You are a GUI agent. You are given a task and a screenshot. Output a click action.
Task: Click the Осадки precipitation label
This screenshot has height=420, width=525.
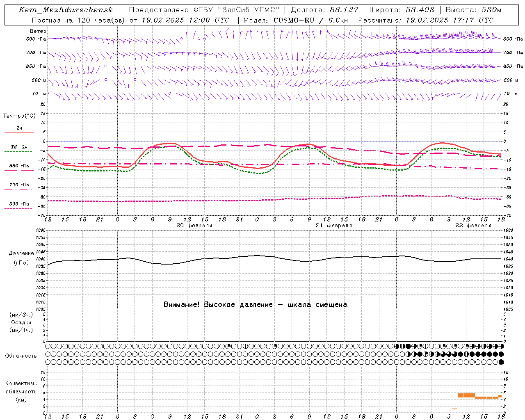(21, 322)
